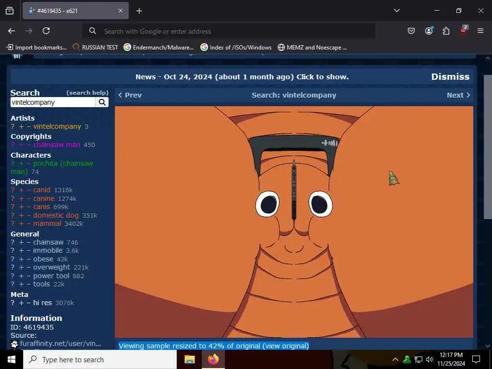Open File Explorer from the taskbar
Image resolution: width=492 pixels, height=369 pixels.
[189, 359]
